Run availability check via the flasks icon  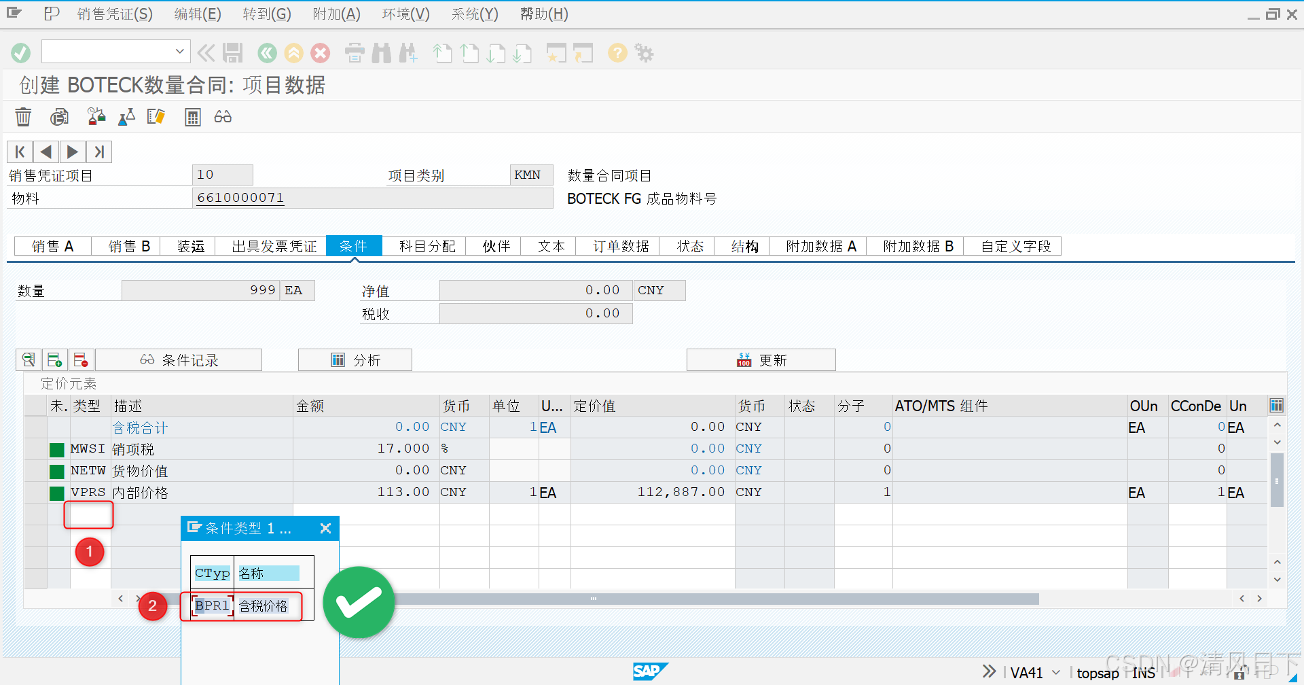click(96, 116)
